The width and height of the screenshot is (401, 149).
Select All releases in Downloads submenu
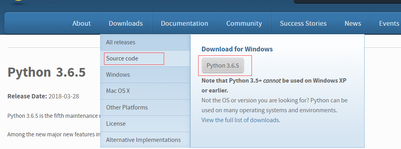coord(145,42)
